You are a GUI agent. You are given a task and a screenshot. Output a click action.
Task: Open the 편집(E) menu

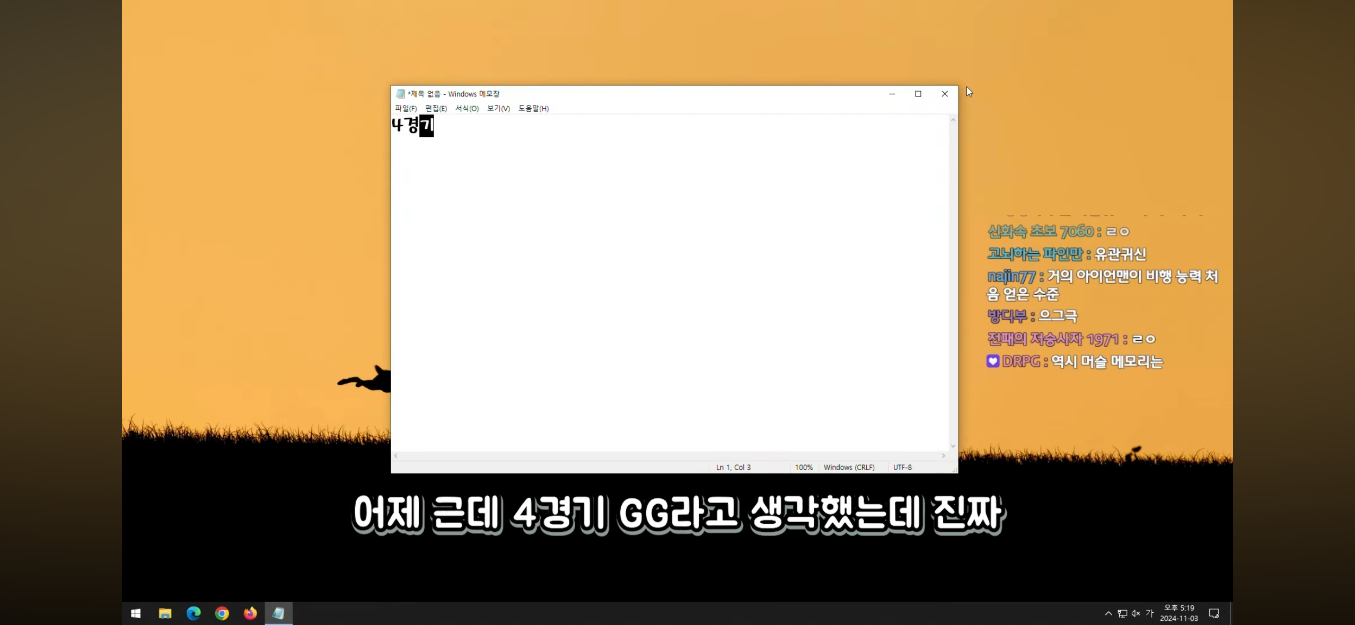pyautogui.click(x=436, y=108)
